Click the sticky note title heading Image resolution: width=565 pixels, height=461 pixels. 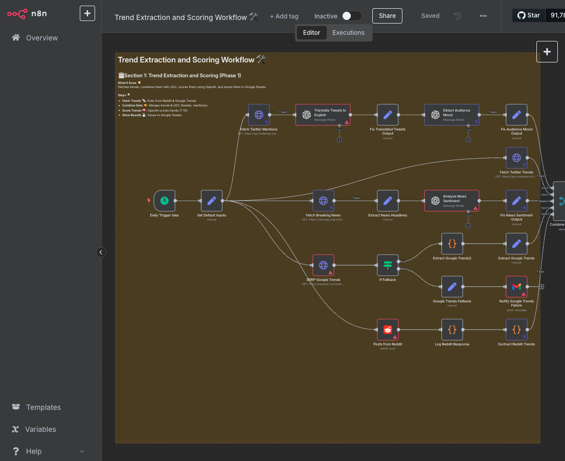pos(192,60)
